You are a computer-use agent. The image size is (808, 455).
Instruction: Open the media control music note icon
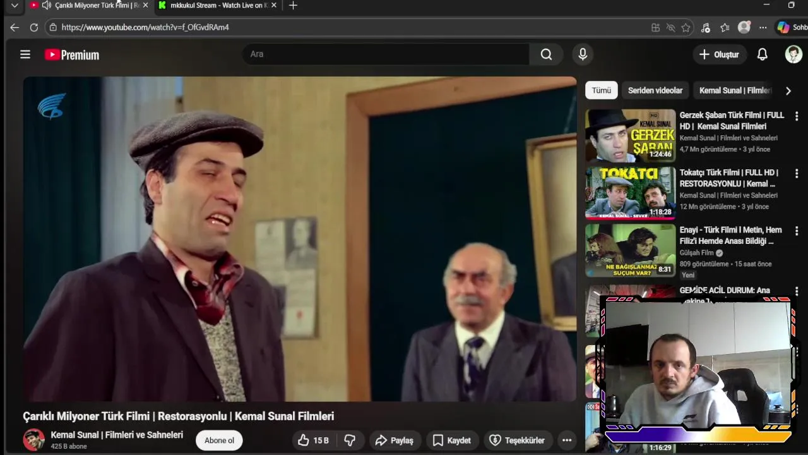pos(706,28)
